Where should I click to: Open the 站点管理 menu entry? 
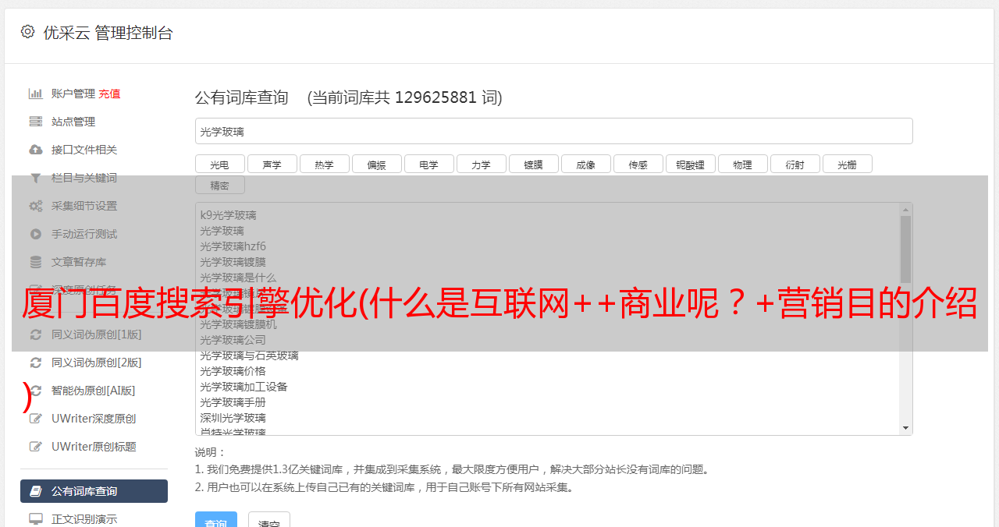[x=73, y=122]
